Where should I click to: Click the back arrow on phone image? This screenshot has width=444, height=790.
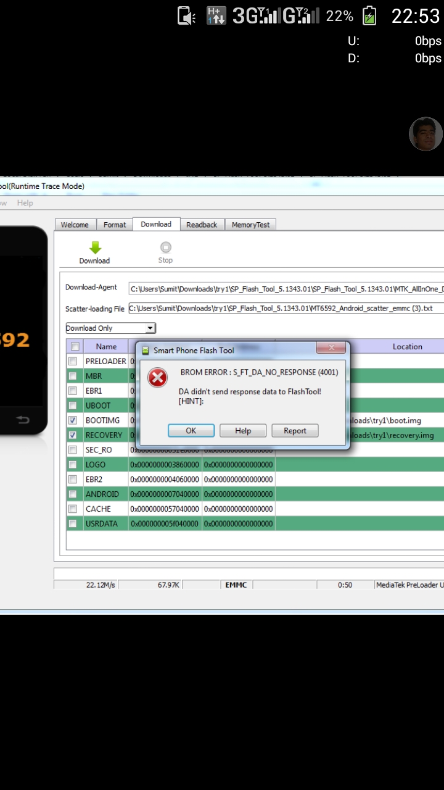pos(23,420)
